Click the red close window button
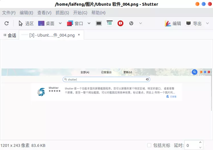This screenshot has width=213, height=150. coord(210,4)
